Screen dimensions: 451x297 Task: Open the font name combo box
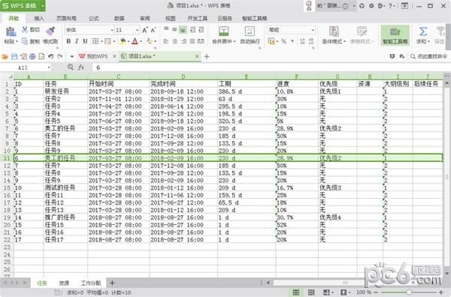(x=89, y=30)
